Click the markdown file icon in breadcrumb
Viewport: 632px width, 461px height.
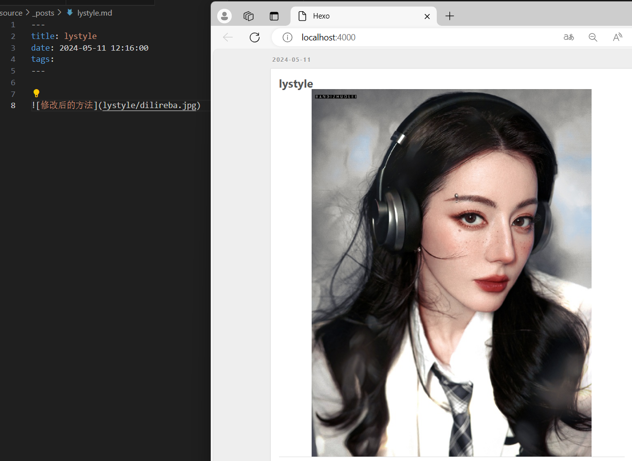(70, 13)
